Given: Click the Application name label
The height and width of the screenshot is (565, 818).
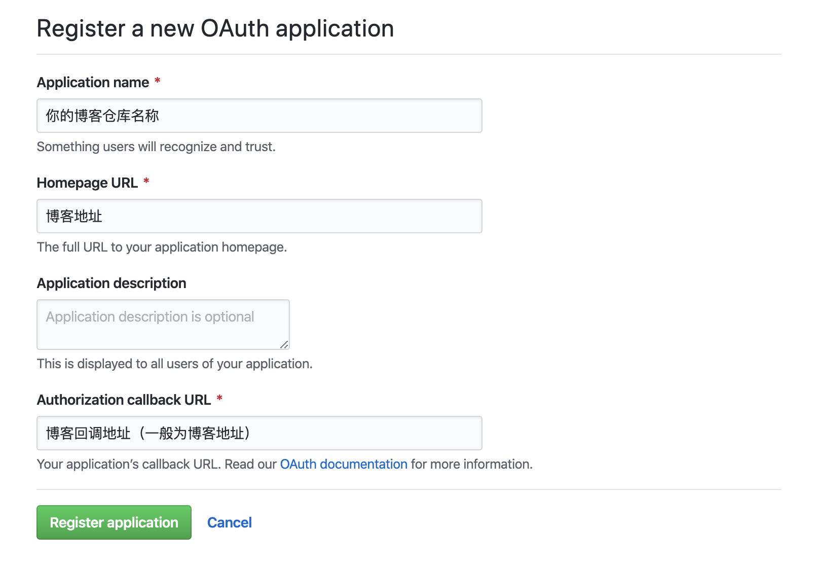Looking at the screenshot, I should 93,82.
